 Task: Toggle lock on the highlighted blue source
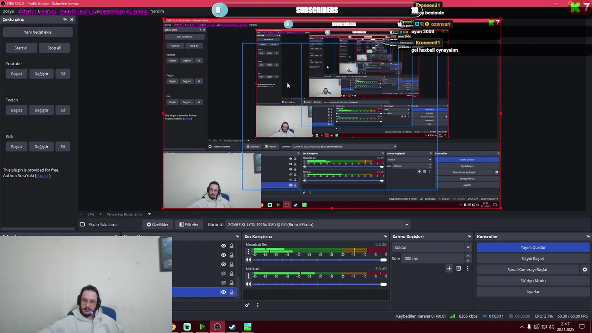tap(231, 292)
